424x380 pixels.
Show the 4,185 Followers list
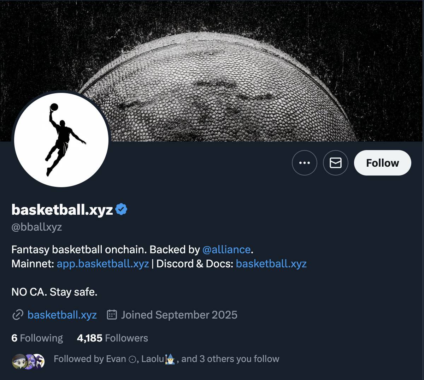pos(112,338)
